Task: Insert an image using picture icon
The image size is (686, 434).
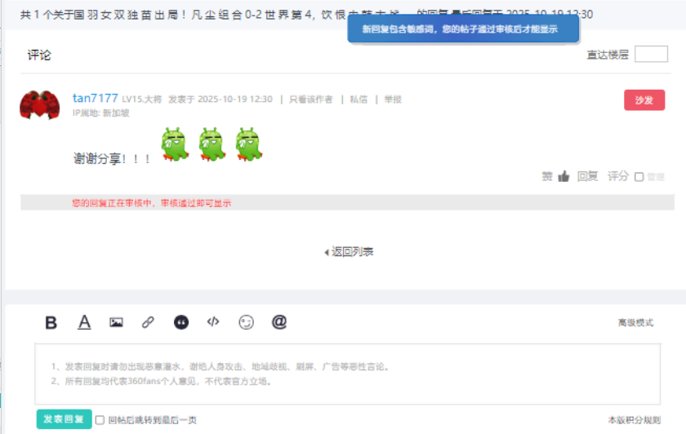Action: pyautogui.click(x=116, y=322)
